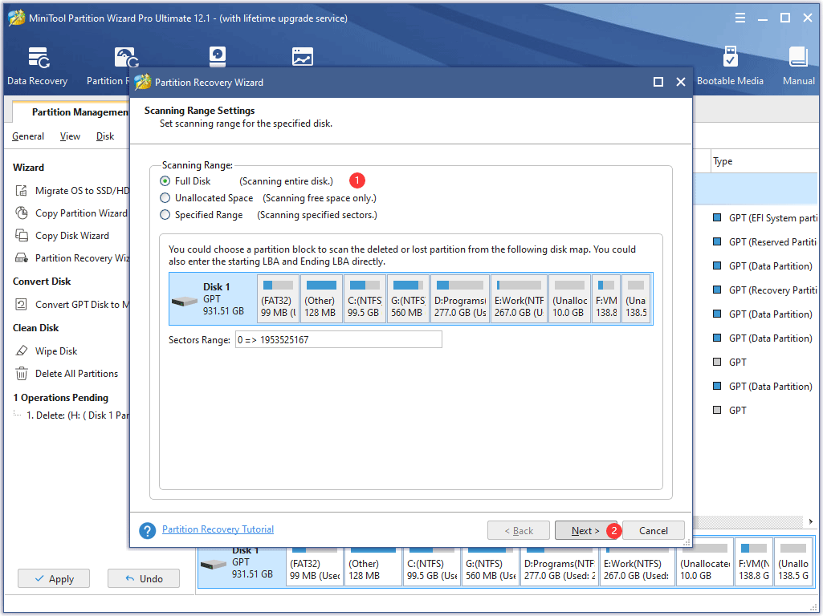
Task: Open the Partition Recovery Tutorial link
Action: (218, 529)
